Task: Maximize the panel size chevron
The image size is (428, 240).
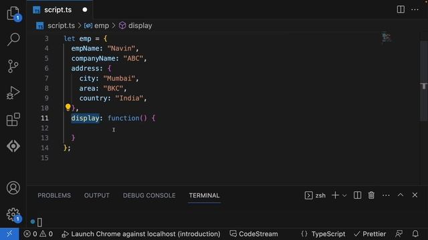Action: (x=401, y=195)
